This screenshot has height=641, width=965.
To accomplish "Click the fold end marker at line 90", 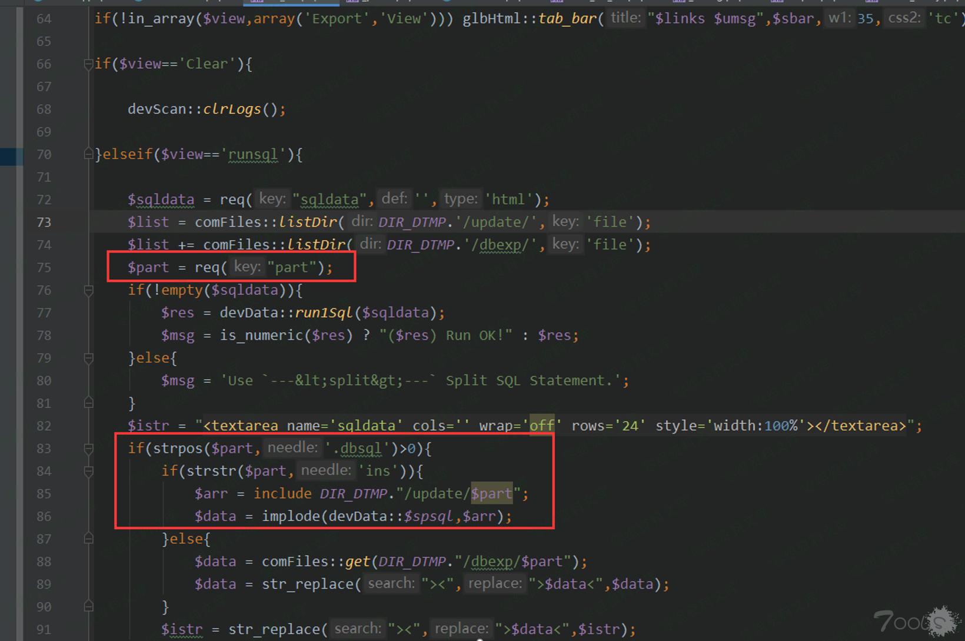I will pos(88,606).
